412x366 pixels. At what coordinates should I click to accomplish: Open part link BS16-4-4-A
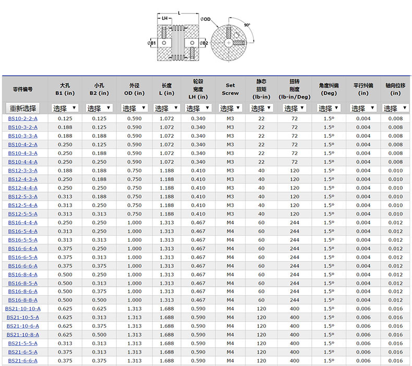click(23, 222)
